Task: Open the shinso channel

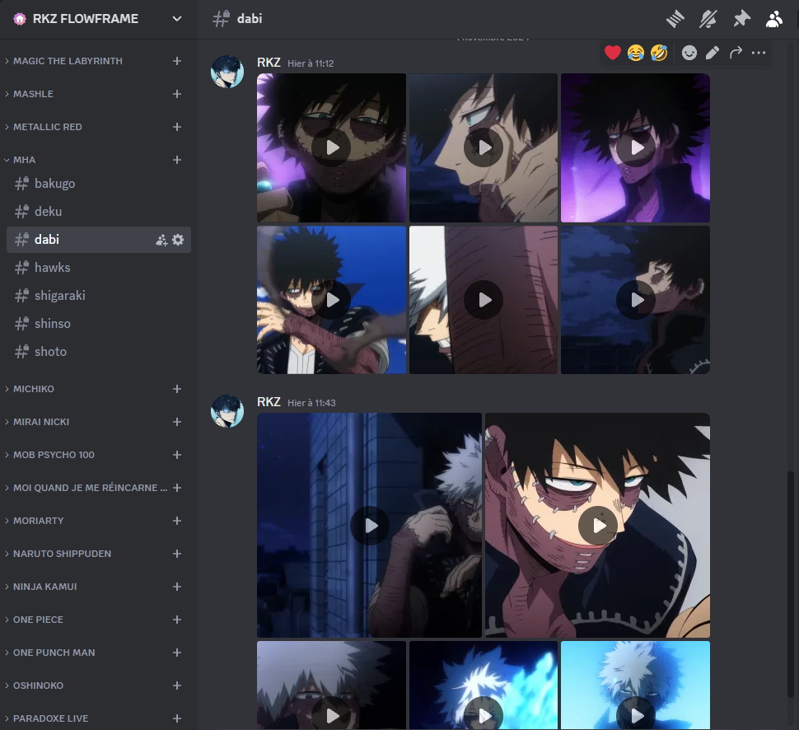Action: tap(98, 324)
